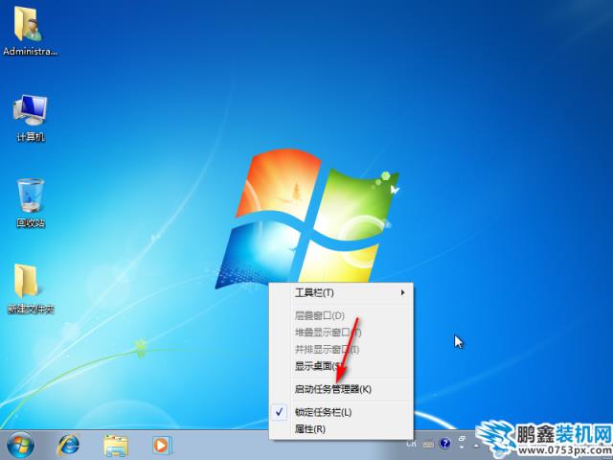Open 属性(R) from the context menu
This screenshot has width=613, height=460.
click(x=341, y=429)
